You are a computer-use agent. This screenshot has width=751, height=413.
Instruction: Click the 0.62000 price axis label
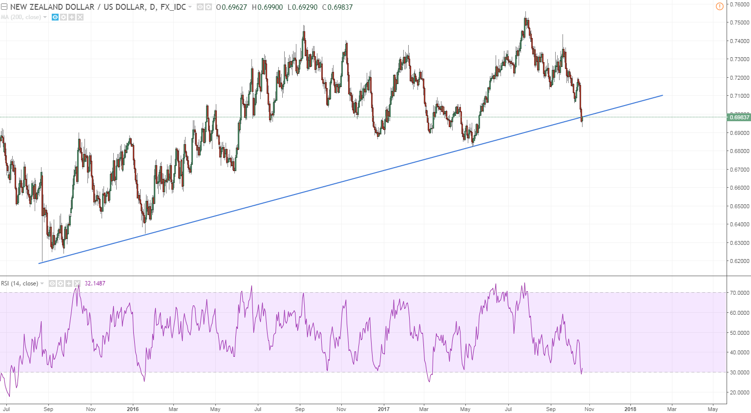pos(740,261)
